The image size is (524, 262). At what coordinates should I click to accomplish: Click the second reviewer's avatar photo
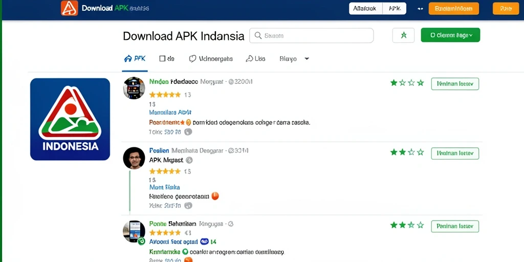coord(134,158)
